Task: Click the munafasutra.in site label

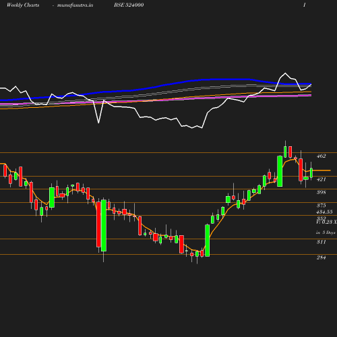Action: pyautogui.click(x=75, y=5)
